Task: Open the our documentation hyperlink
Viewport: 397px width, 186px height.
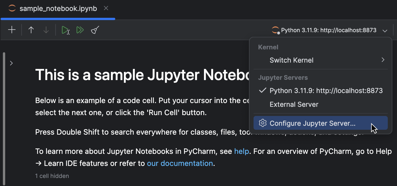Action: [x=180, y=163]
